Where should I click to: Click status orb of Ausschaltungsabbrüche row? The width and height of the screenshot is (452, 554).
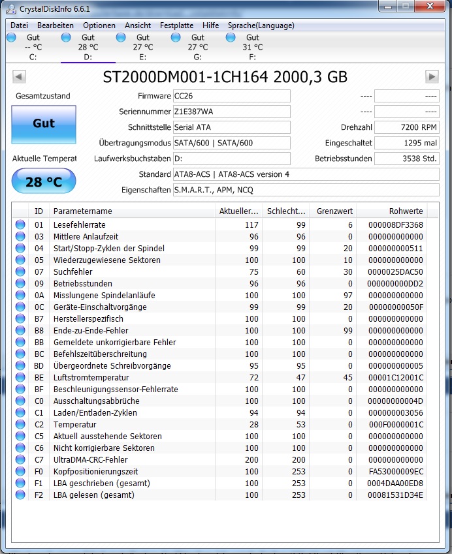[x=20, y=401]
